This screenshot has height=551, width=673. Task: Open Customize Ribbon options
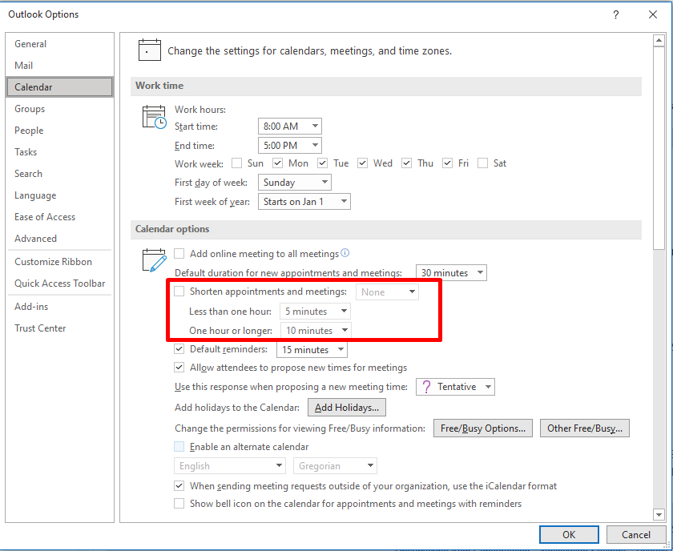[59, 261]
